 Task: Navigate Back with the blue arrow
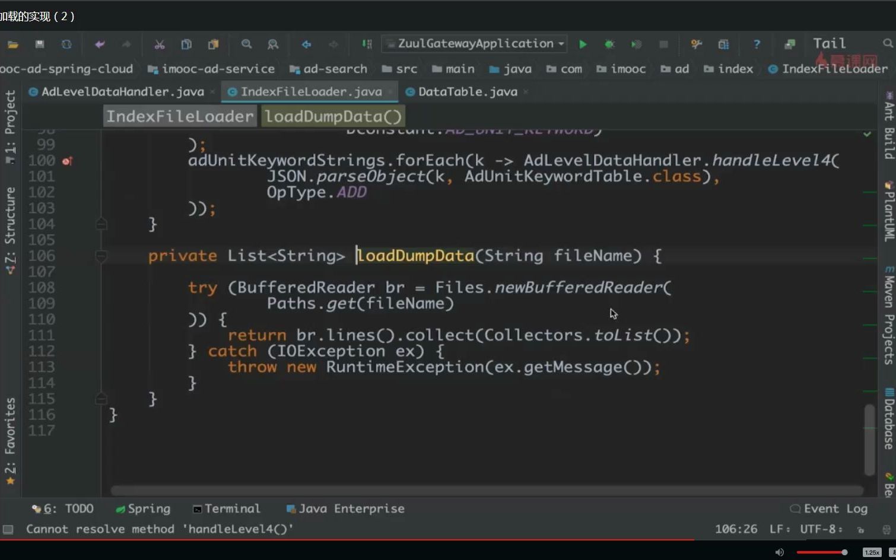(x=306, y=44)
